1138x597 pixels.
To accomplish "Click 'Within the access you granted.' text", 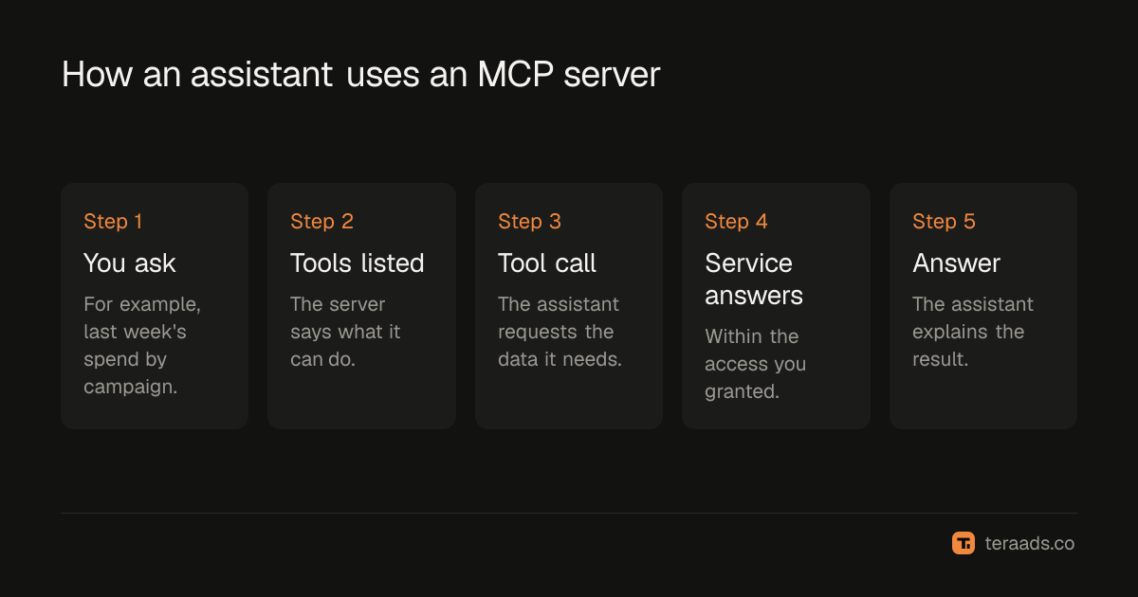I will tap(756, 365).
